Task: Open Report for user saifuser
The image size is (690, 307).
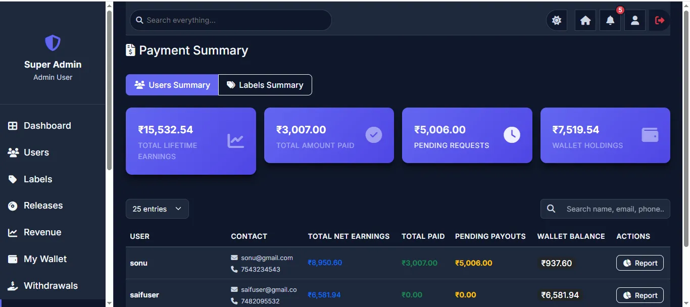Action: (640, 295)
